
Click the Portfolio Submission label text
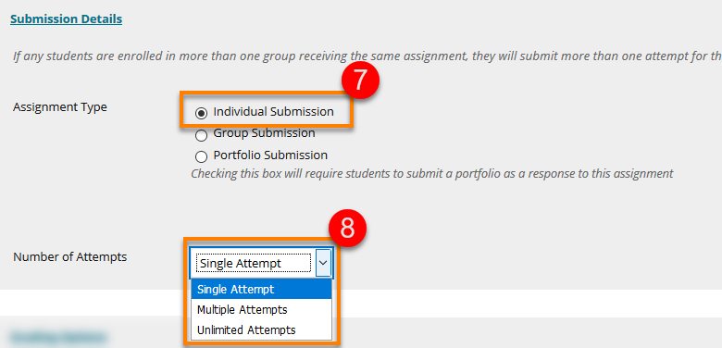pos(270,155)
